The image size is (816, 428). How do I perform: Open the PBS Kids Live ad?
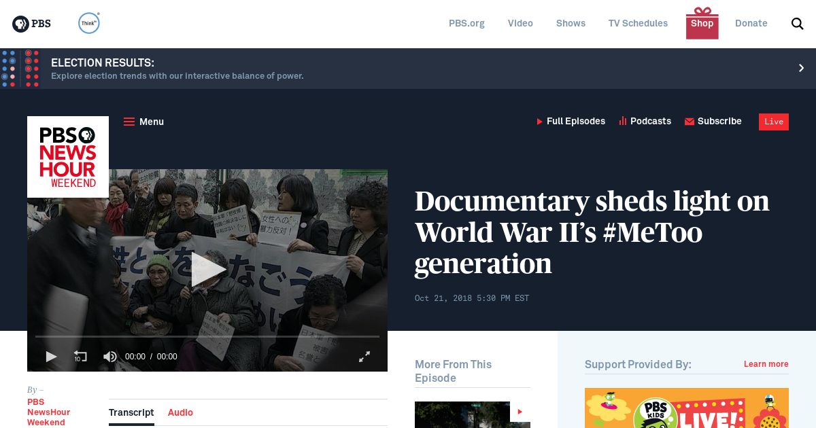click(687, 408)
